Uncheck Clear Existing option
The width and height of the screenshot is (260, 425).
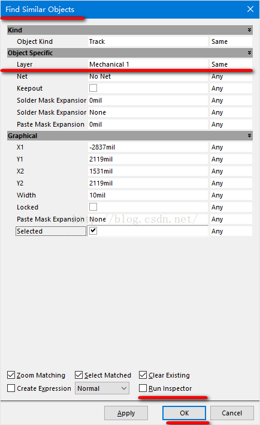143,375
